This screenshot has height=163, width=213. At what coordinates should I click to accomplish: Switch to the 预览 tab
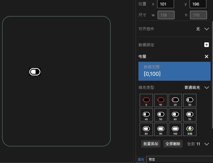point(152,160)
